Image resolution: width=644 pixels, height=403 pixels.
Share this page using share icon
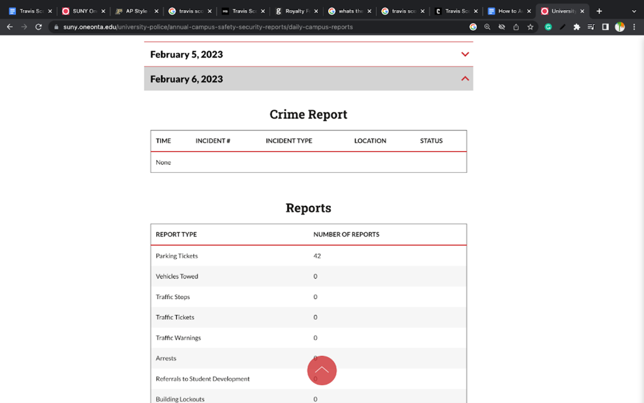516,27
